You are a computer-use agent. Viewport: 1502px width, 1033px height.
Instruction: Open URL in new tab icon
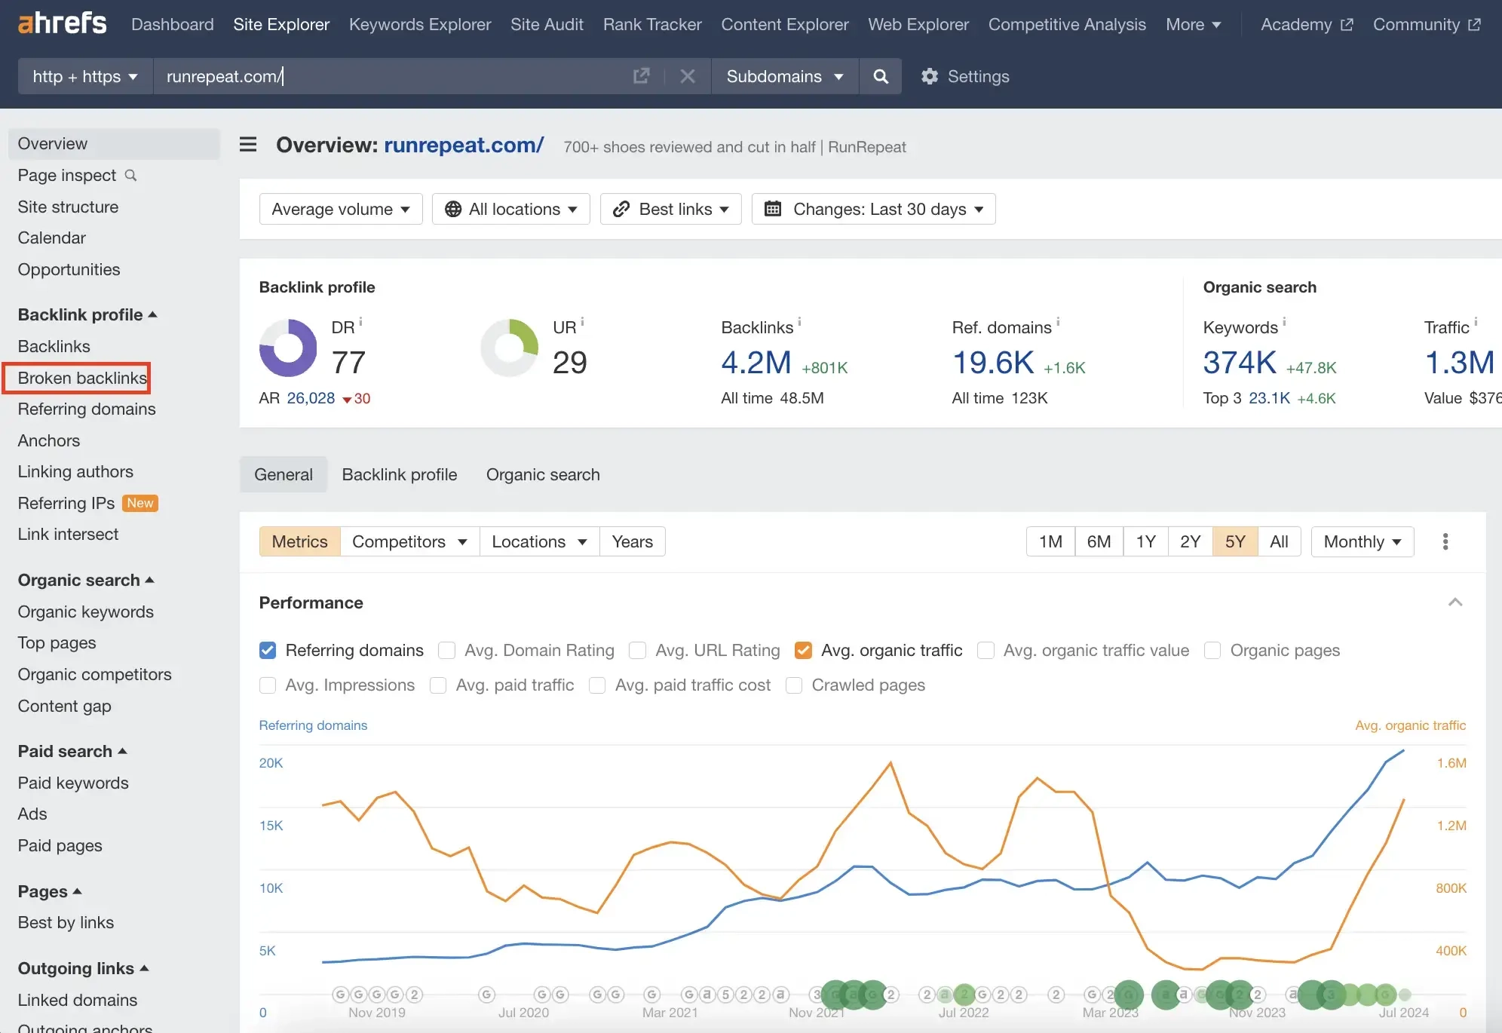[641, 76]
